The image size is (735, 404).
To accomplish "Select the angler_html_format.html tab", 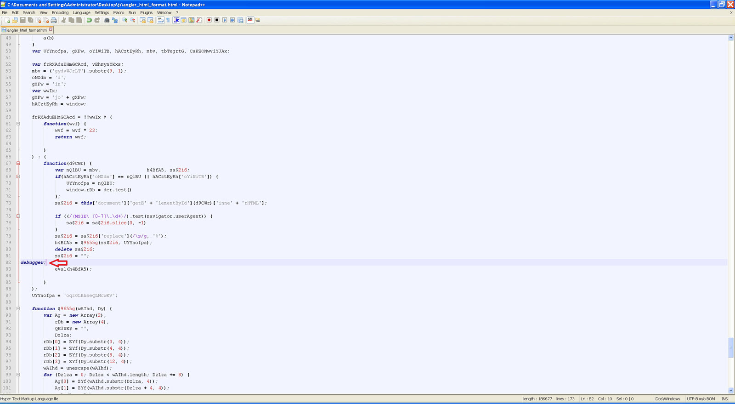I will pyautogui.click(x=27, y=30).
